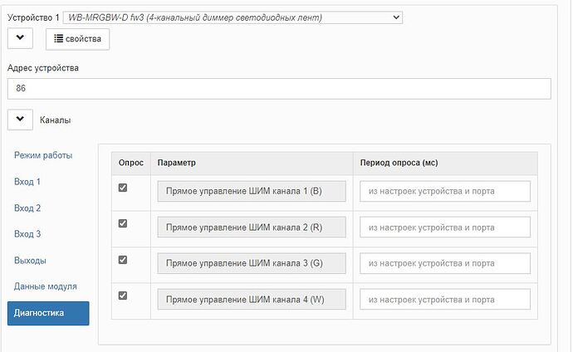Uncheck polling for ШИМ канала 4 (W)
The width and height of the screenshot is (573, 352).
click(x=123, y=296)
